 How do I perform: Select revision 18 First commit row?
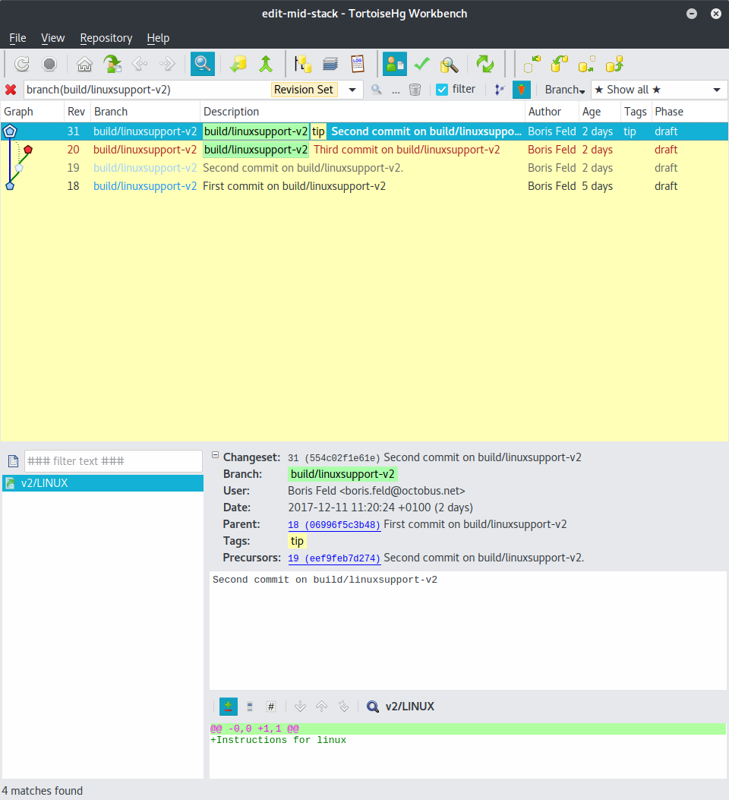(x=364, y=186)
